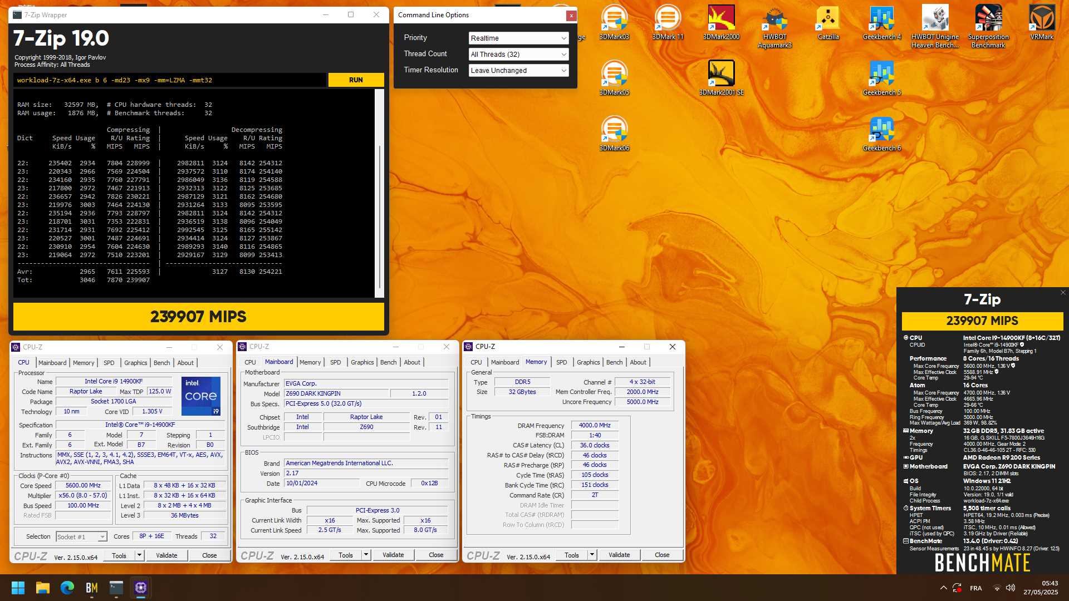Click Validate in the CPU-Z CPU window
Image resolution: width=1069 pixels, height=601 pixels.
point(166,555)
